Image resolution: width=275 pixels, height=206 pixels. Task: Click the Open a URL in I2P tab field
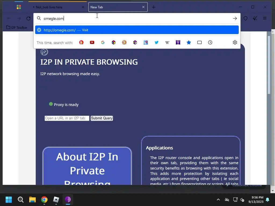click(67, 118)
